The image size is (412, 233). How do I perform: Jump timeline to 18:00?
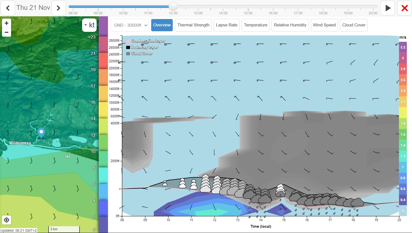(323, 13)
